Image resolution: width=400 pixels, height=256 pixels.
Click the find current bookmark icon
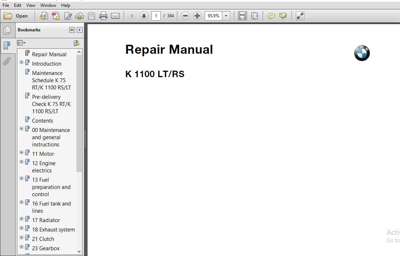pos(76,43)
